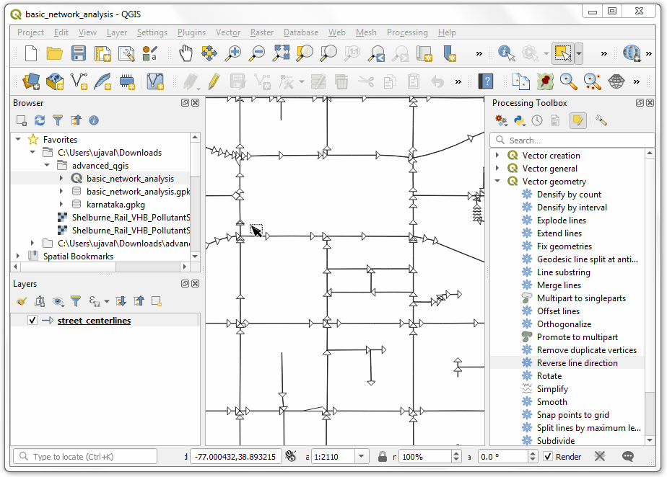Click the Browser filter funnel icon

point(58,120)
